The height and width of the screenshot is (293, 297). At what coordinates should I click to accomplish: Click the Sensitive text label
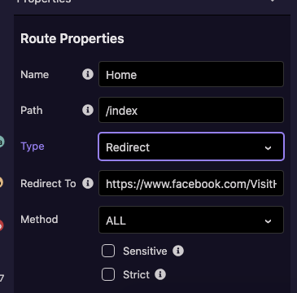click(x=145, y=251)
